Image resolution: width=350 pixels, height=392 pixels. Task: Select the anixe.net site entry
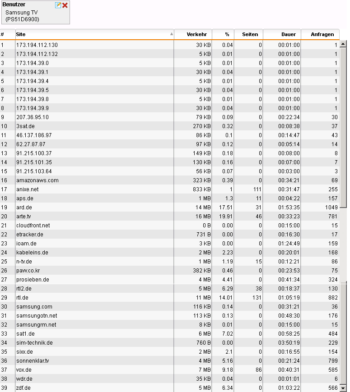27,189
